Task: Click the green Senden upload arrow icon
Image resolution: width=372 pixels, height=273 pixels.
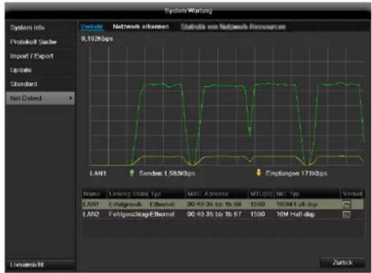Action: [x=132, y=173]
